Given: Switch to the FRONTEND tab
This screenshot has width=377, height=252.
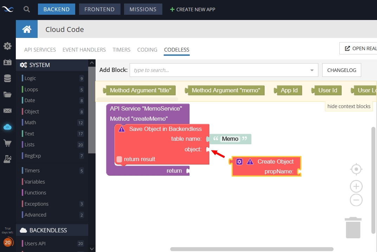Looking at the screenshot, I should point(99,9).
